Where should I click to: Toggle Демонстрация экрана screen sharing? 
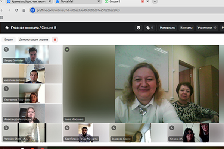point(33,39)
